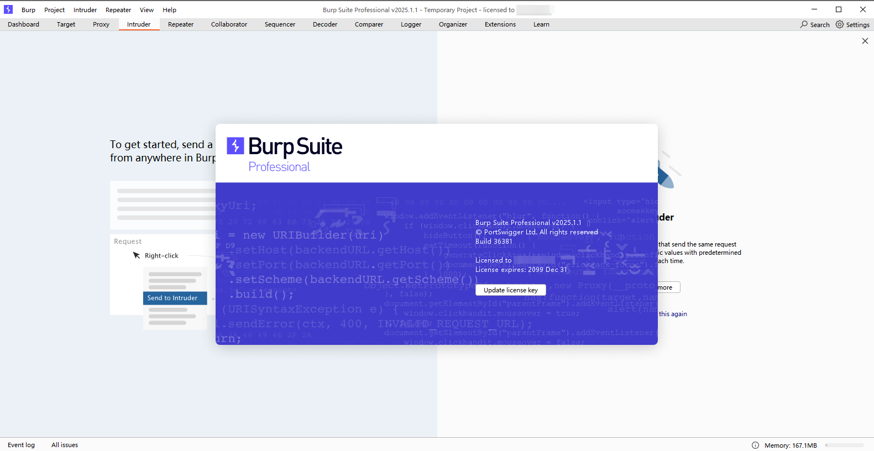Switch to the Proxy tab
Viewport: 874px width, 451px height.
101,24
